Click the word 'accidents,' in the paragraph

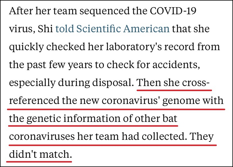tap(176, 65)
